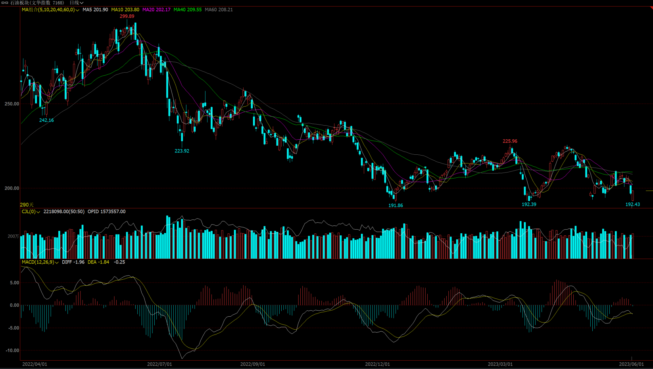This screenshot has width=653, height=369.
Task: Select the MA10 203.80 label
Action: pyautogui.click(x=125, y=10)
